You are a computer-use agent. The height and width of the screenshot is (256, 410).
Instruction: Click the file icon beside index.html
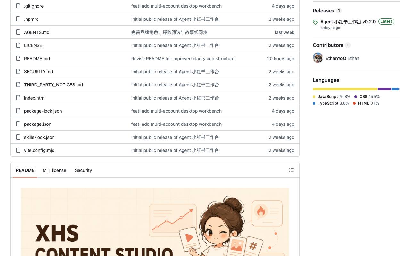19,98
